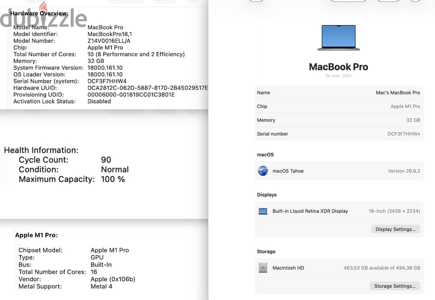Viewport: 435px width, 300px height.
Task: Click GPU Type value 'GPU'
Action: pos(97,257)
